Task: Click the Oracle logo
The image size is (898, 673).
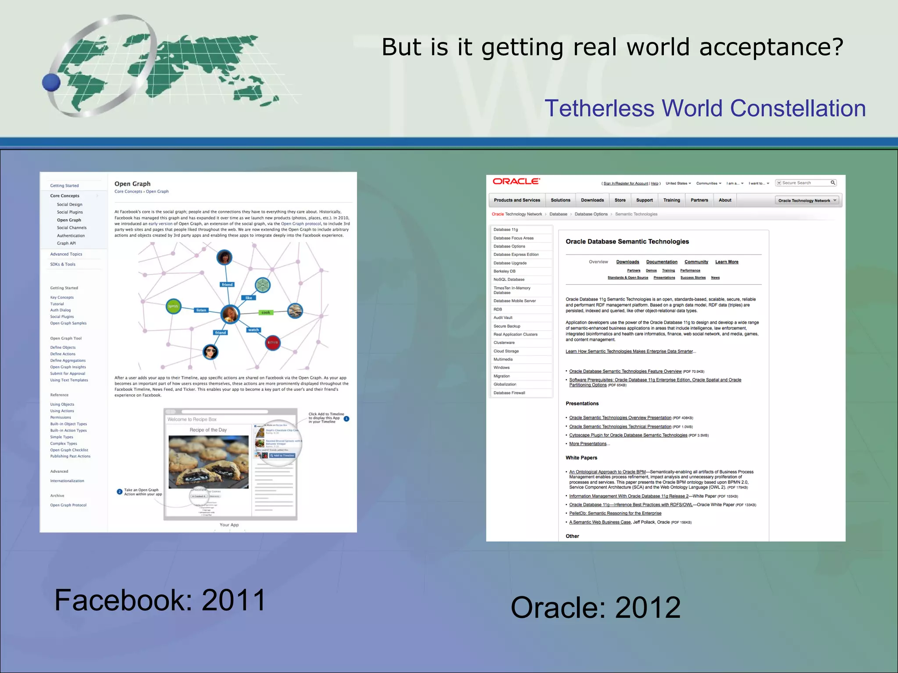Action: coord(516,181)
